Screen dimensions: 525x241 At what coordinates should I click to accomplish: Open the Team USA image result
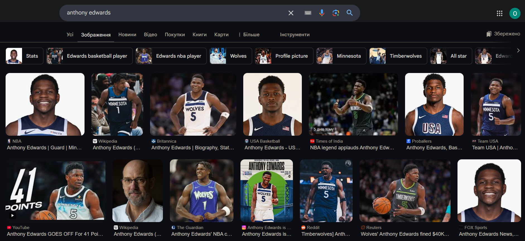496,104
